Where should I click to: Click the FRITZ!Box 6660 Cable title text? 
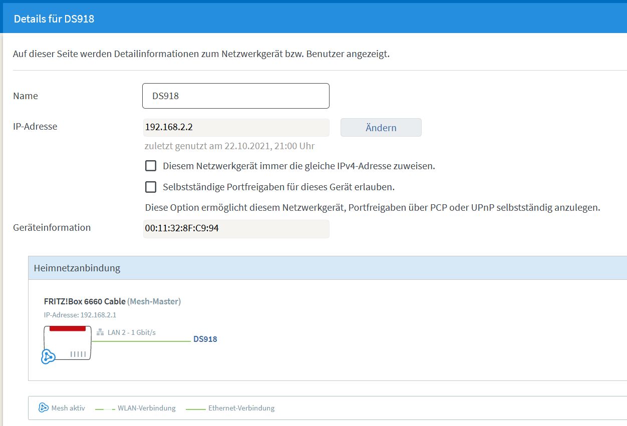pos(85,301)
